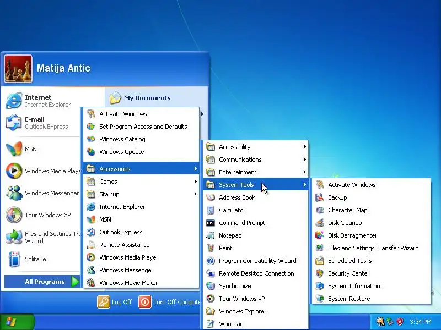The height and width of the screenshot is (330, 441).
Task: Click activation keys icon in system tray
Action: click(x=380, y=322)
